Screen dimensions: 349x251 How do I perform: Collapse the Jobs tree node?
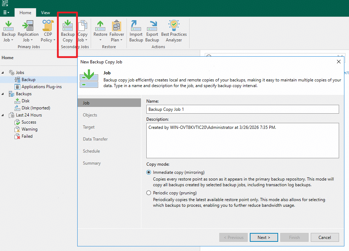pyautogui.click(x=3, y=73)
